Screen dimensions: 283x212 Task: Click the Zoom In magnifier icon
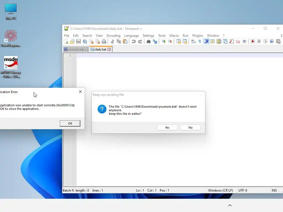(x=164, y=41)
